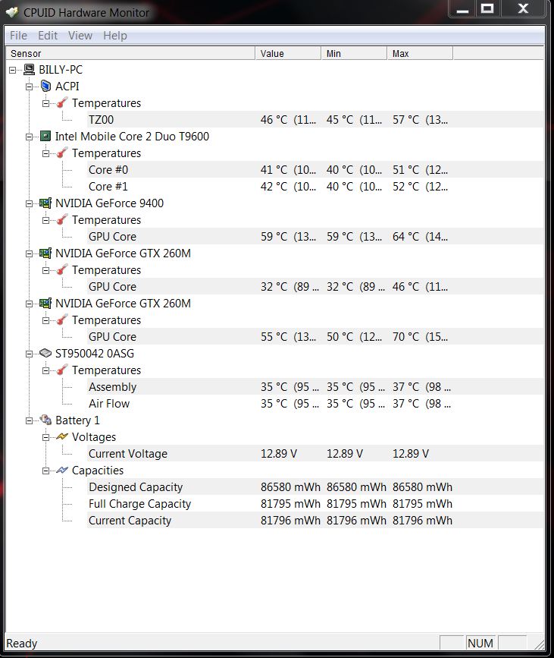
Task: Select the TZ00 temperature row
Action: (x=101, y=120)
